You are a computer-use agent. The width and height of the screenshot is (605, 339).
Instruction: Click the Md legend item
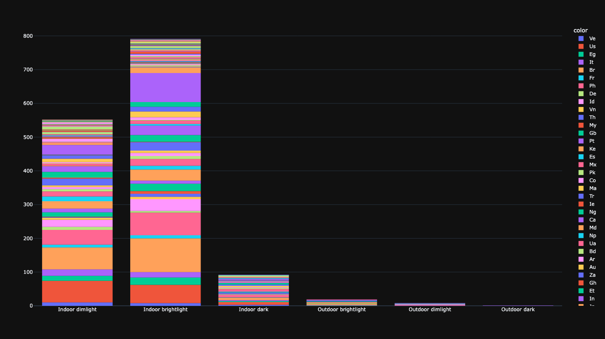pos(587,228)
